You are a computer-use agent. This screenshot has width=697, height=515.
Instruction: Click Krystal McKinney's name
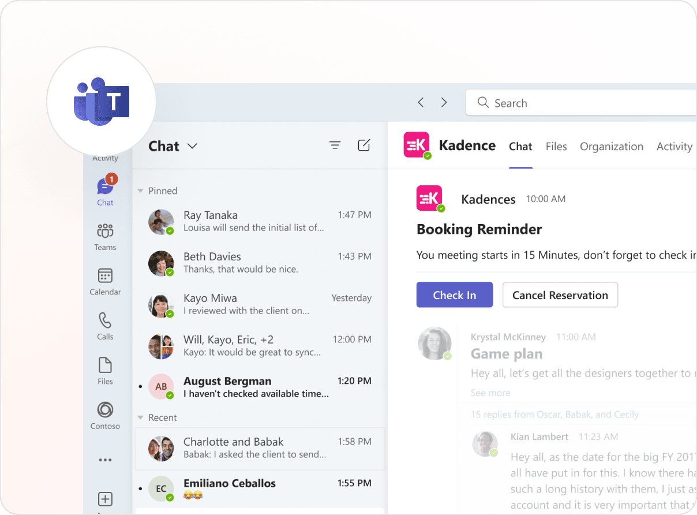[x=508, y=337]
